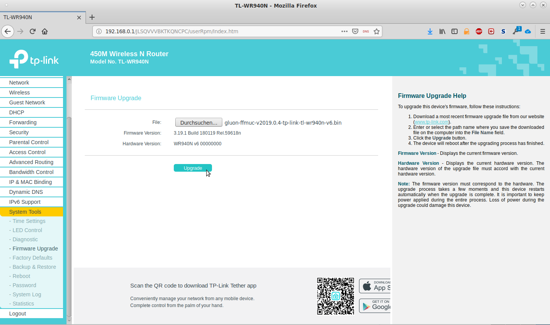Image resolution: width=550 pixels, height=325 pixels.
Task: Click the sidebar menu vertical scrollbar
Action: pyautogui.click(x=69, y=214)
